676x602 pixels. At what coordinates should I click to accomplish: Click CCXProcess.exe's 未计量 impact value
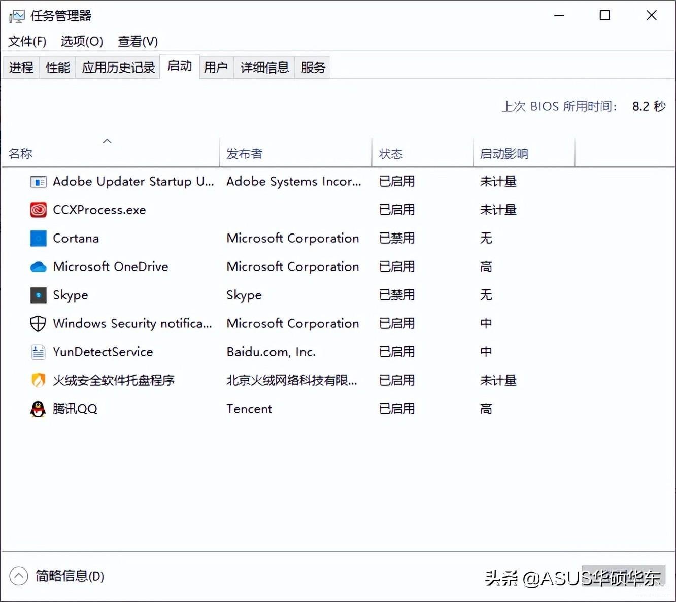498,210
